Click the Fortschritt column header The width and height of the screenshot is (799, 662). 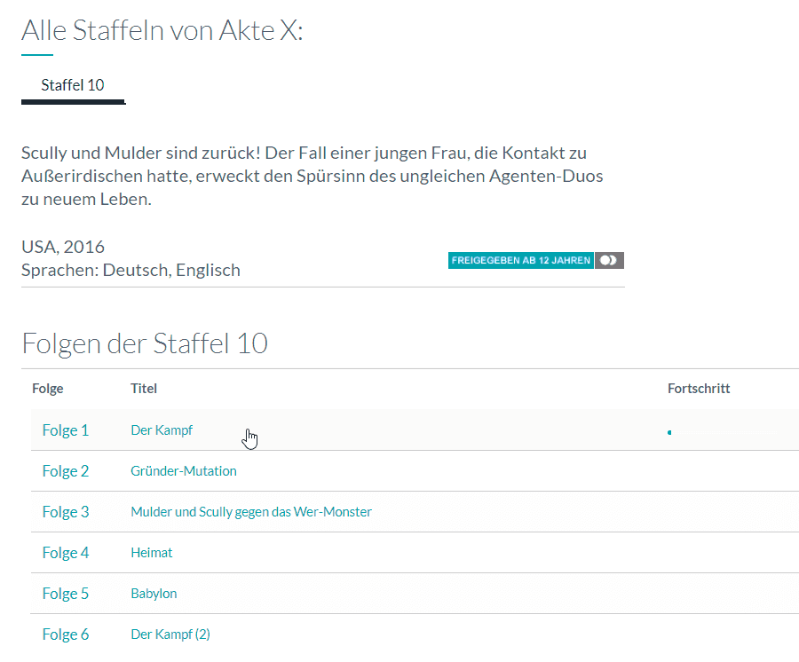click(x=699, y=389)
